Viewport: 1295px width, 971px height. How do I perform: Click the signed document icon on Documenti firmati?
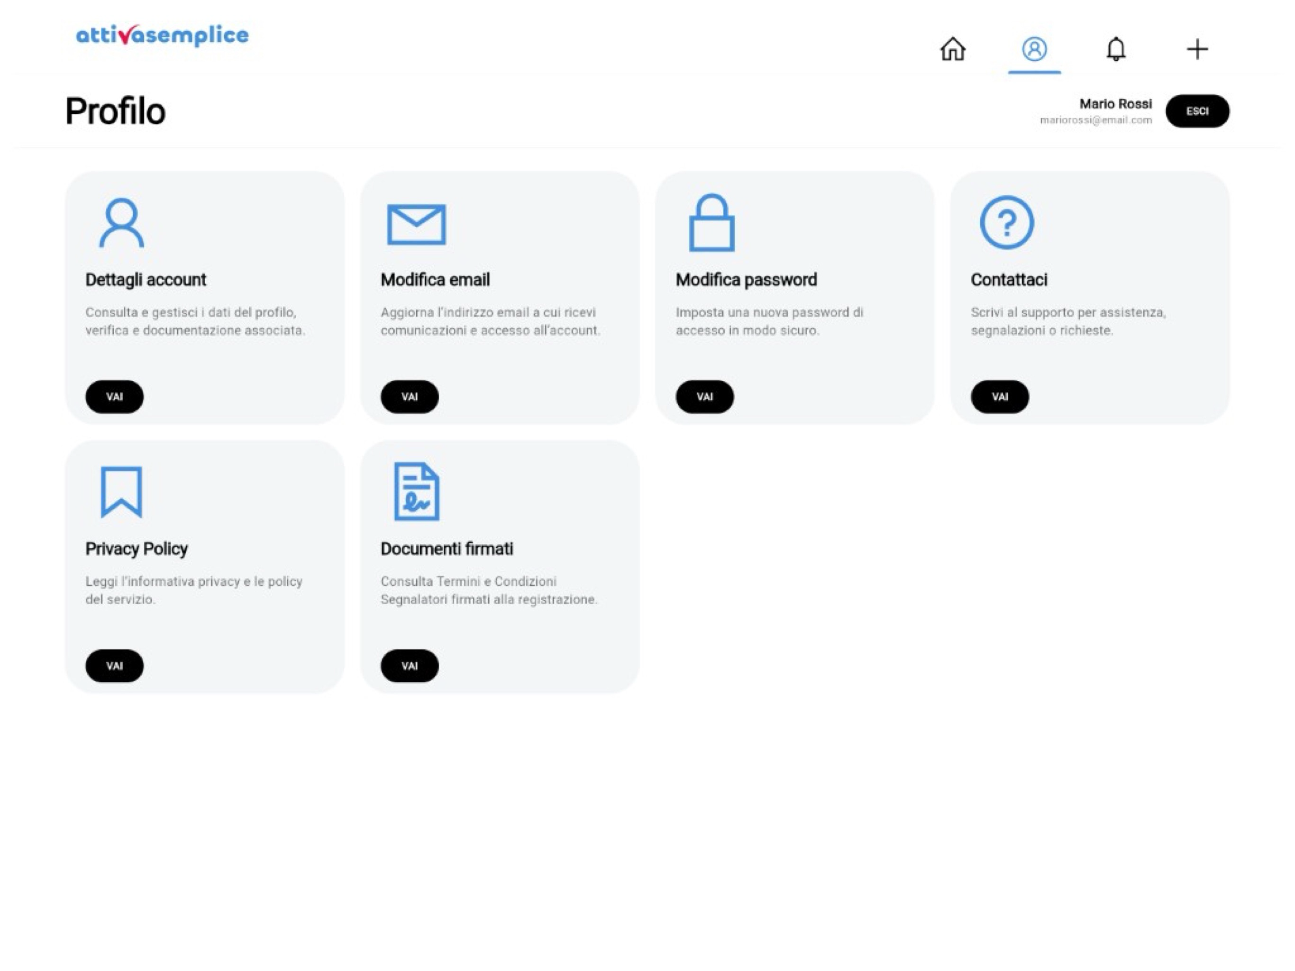click(416, 491)
